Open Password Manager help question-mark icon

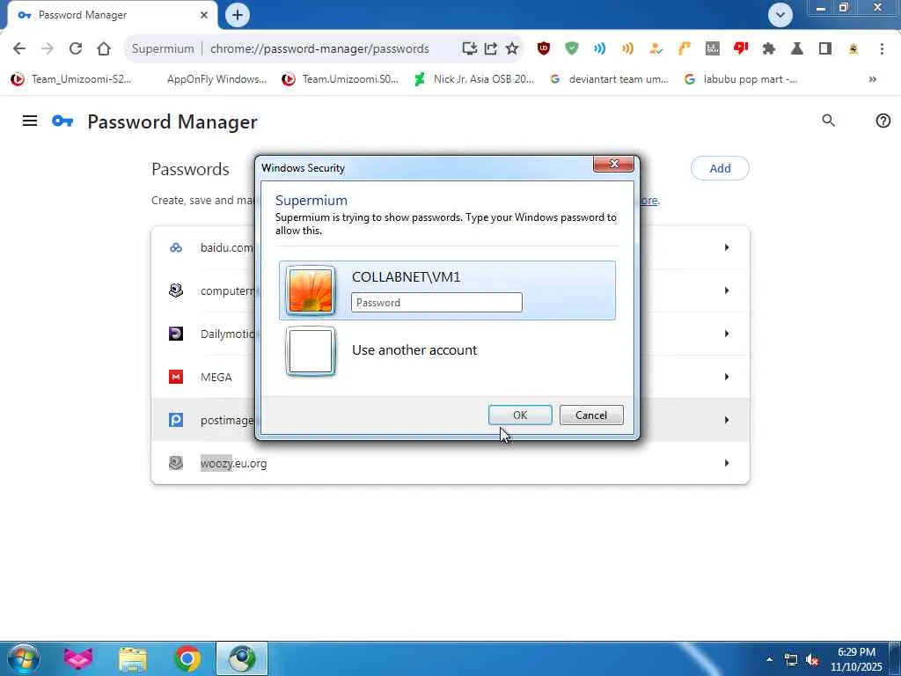coord(883,121)
